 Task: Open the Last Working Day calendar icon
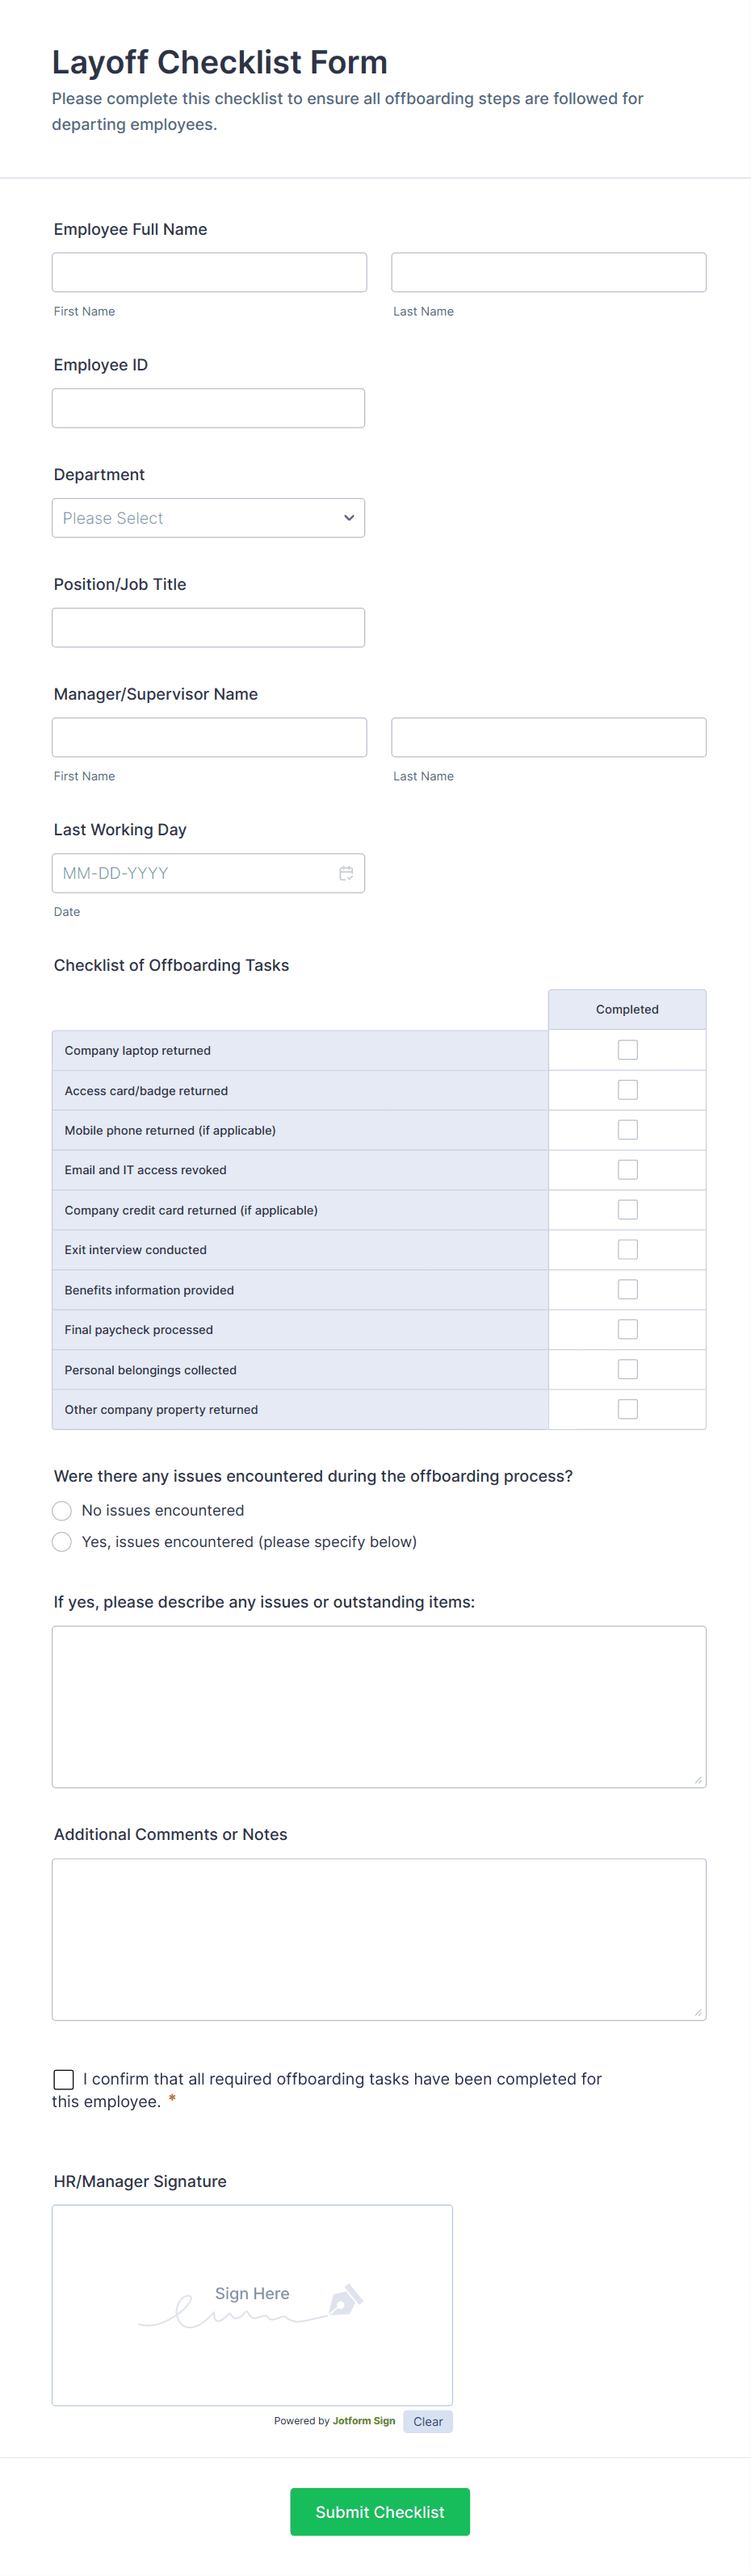tap(346, 873)
